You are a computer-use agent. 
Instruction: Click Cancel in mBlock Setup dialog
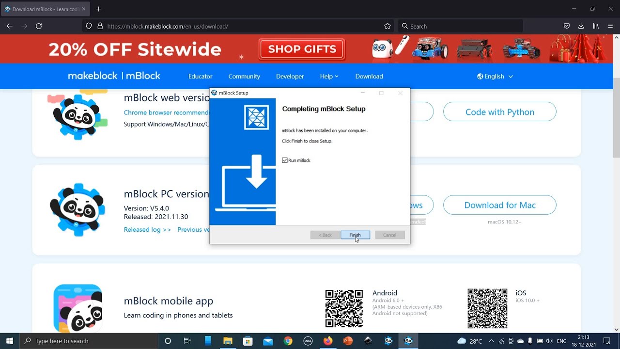(x=390, y=235)
